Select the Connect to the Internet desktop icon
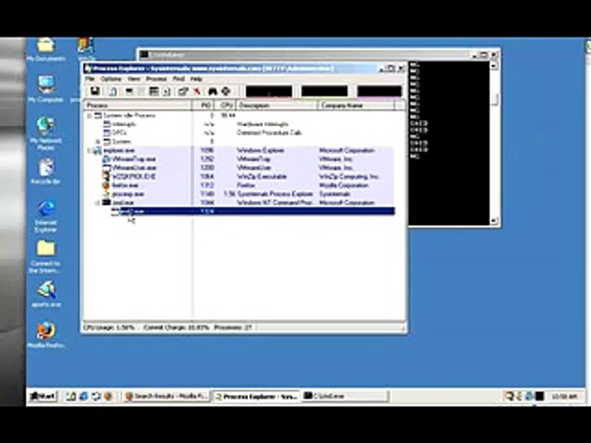This screenshot has height=443, width=591. 46,257
